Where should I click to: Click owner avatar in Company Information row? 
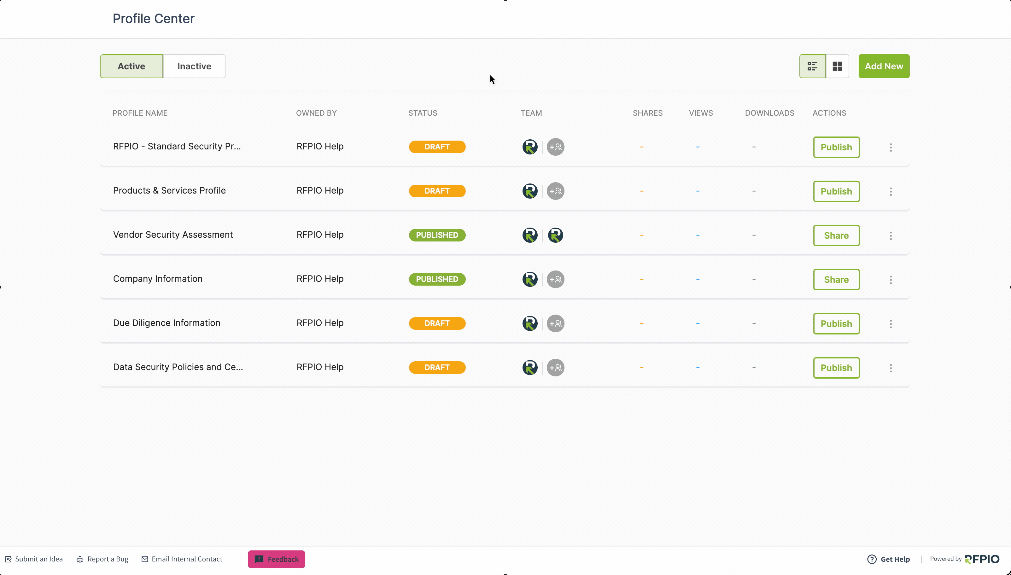530,279
